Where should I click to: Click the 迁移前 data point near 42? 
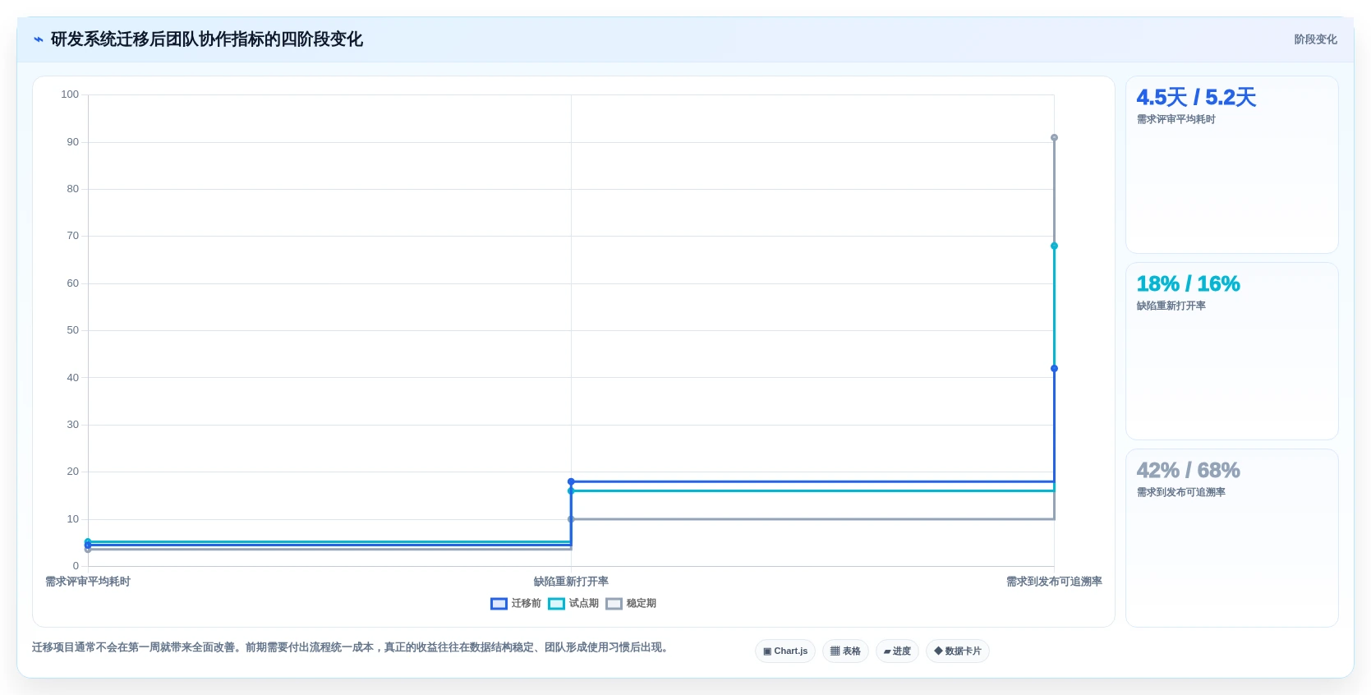coord(1054,368)
